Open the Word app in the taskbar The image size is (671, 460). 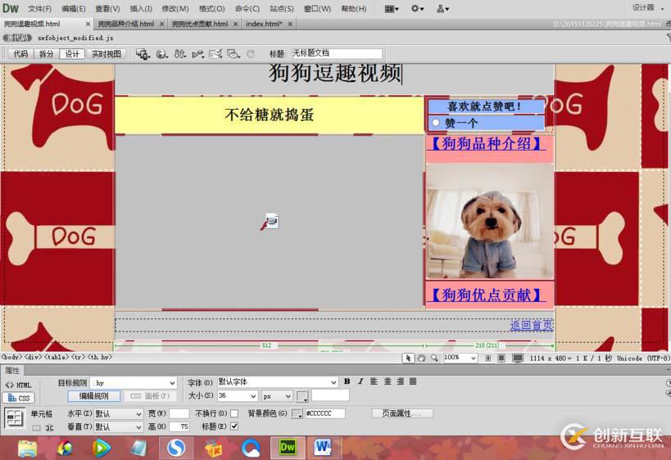pyautogui.click(x=324, y=448)
